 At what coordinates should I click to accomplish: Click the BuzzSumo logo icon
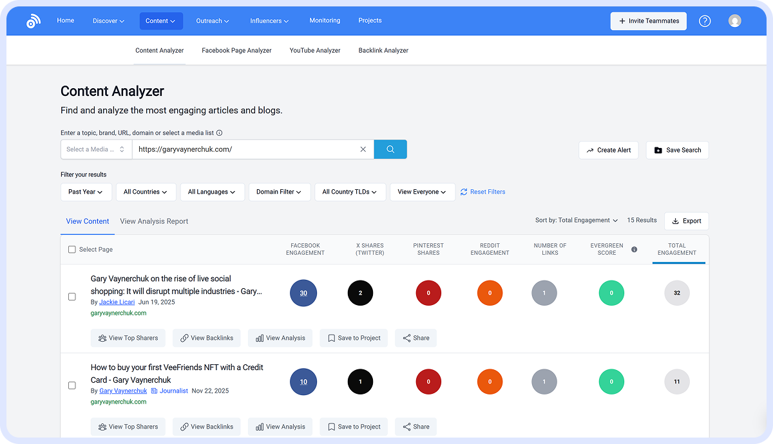pyautogui.click(x=33, y=21)
